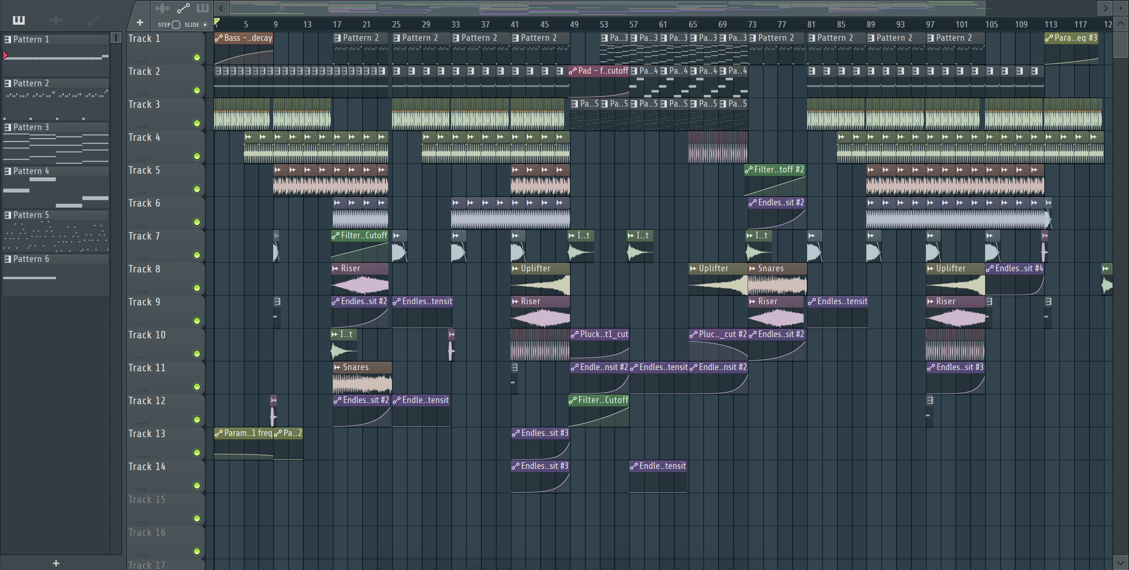Select the Endles..sit #3 clip on Track 11
This screenshot has width=1129, height=570.
coord(955,378)
